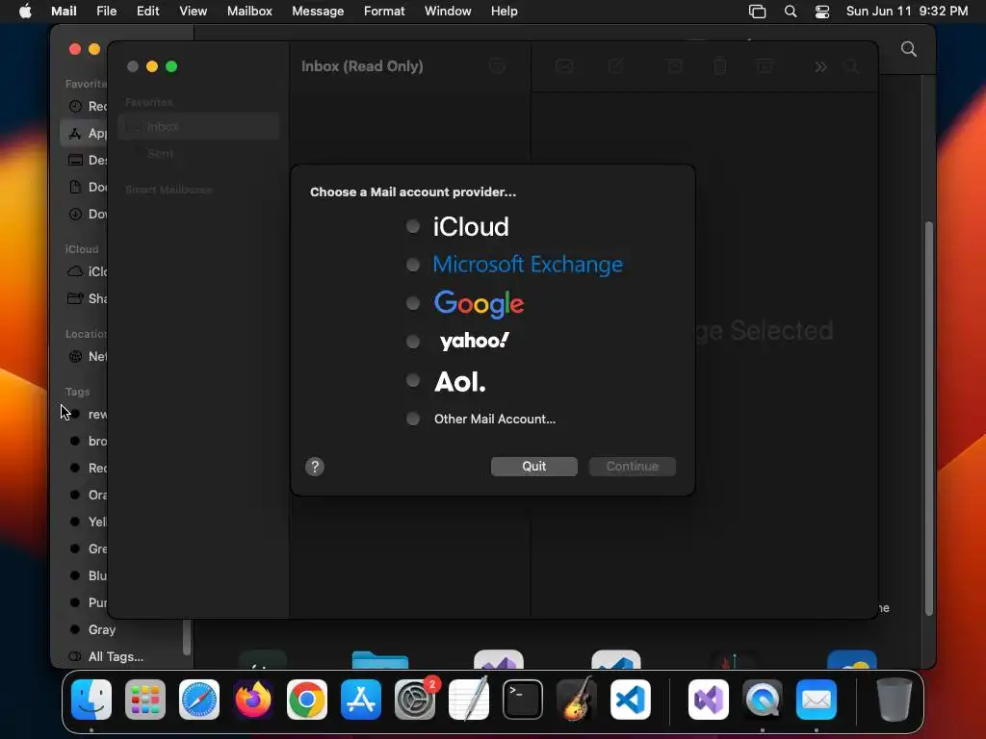This screenshot has height=739, width=986.
Task: Open the Help menu
Action: (x=504, y=11)
